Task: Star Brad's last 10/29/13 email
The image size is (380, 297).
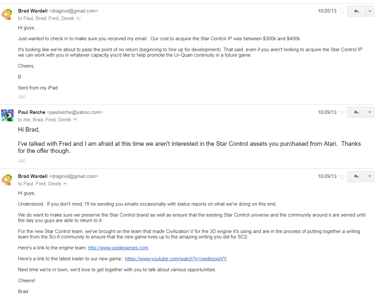Action: (342, 177)
